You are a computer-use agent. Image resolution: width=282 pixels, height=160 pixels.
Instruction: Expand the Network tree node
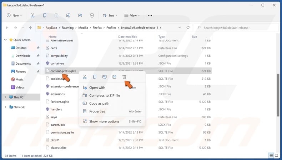pyautogui.click(x=5, y=107)
